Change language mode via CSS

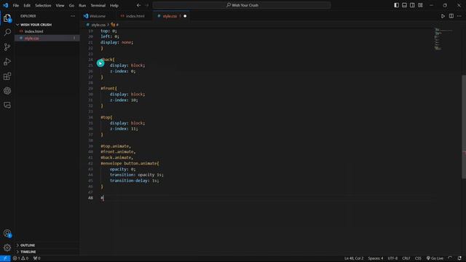418,258
